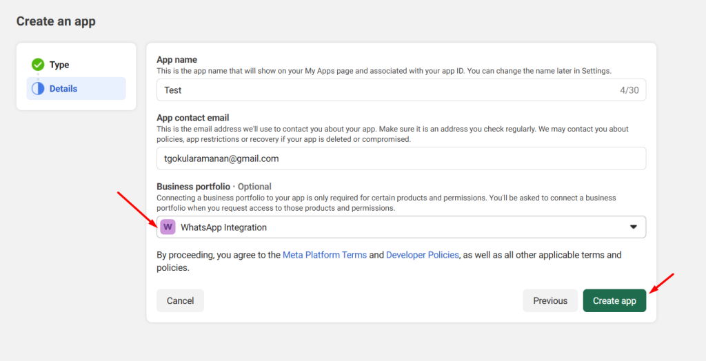This screenshot has height=361, width=706.
Task: Click the Optional text beside Business portfolio
Action: click(x=254, y=187)
